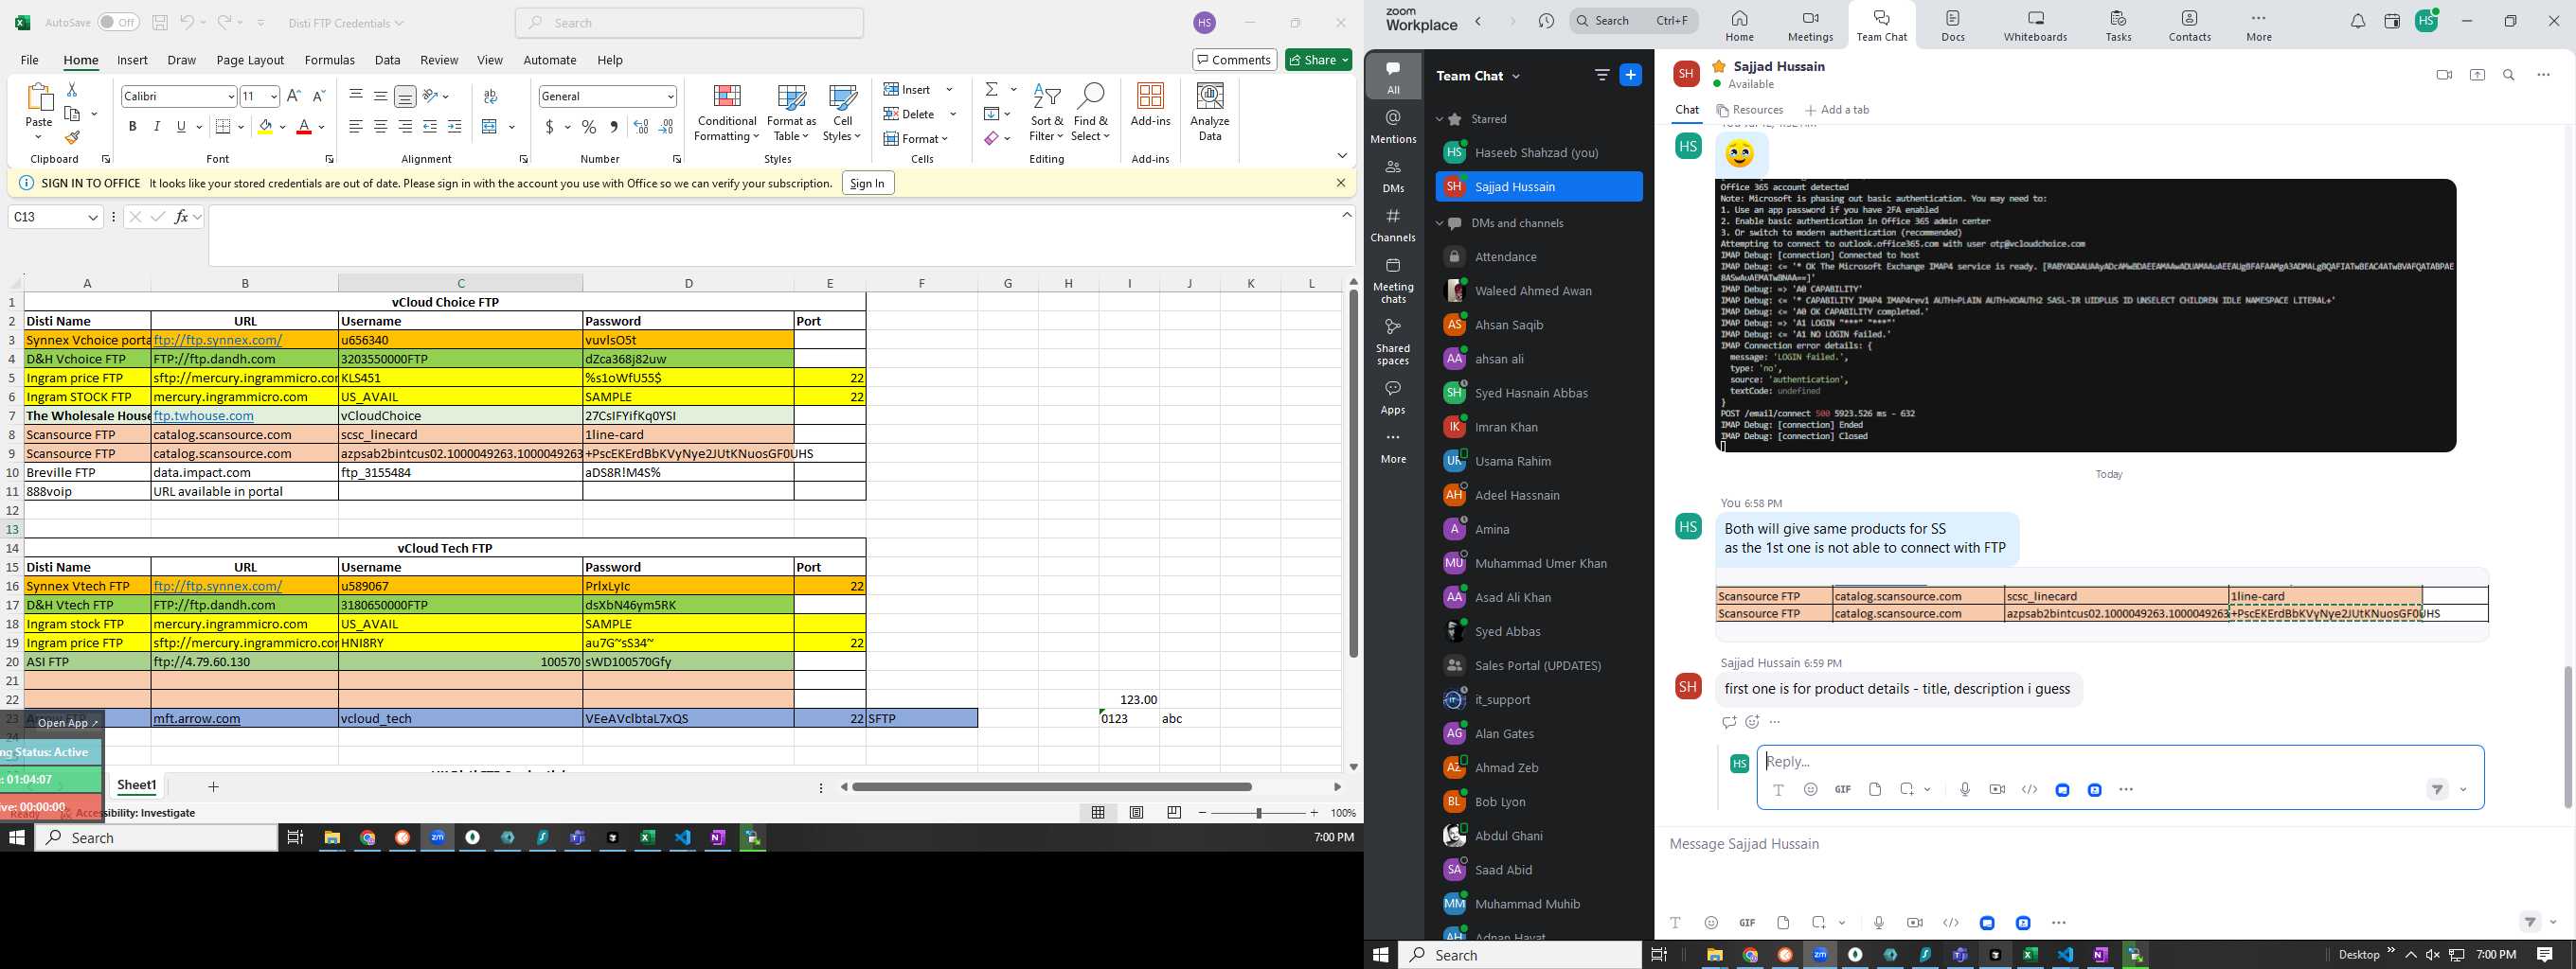Image resolution: width=2576 pixels, height=969 pixels.
Task: Click the Excel zoom slider handle
Action: (x=1258, y=812)
